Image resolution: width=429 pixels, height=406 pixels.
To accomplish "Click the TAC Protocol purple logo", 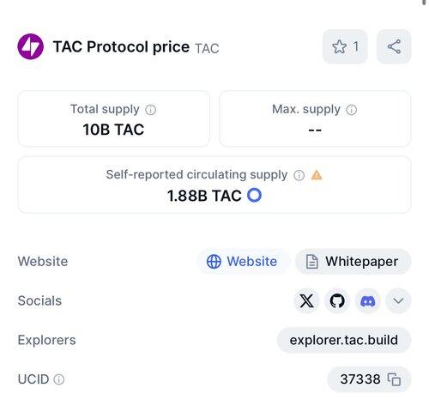I will (30, 46).
